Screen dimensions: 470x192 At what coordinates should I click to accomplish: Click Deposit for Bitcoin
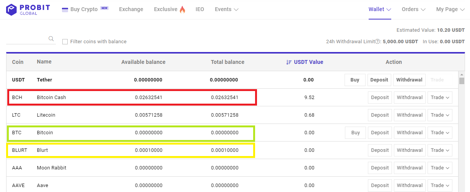click(x=380, y=133)
